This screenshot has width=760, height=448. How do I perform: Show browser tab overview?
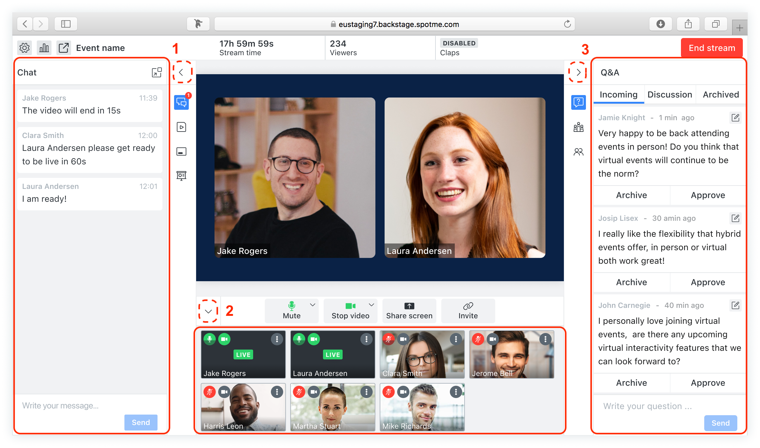pos(716,24)
